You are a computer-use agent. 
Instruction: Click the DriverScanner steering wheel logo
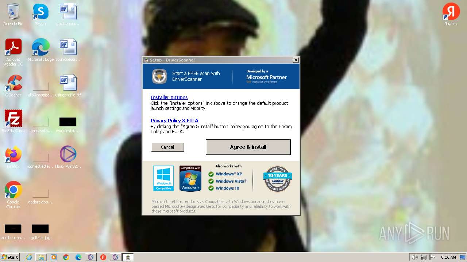159,76
